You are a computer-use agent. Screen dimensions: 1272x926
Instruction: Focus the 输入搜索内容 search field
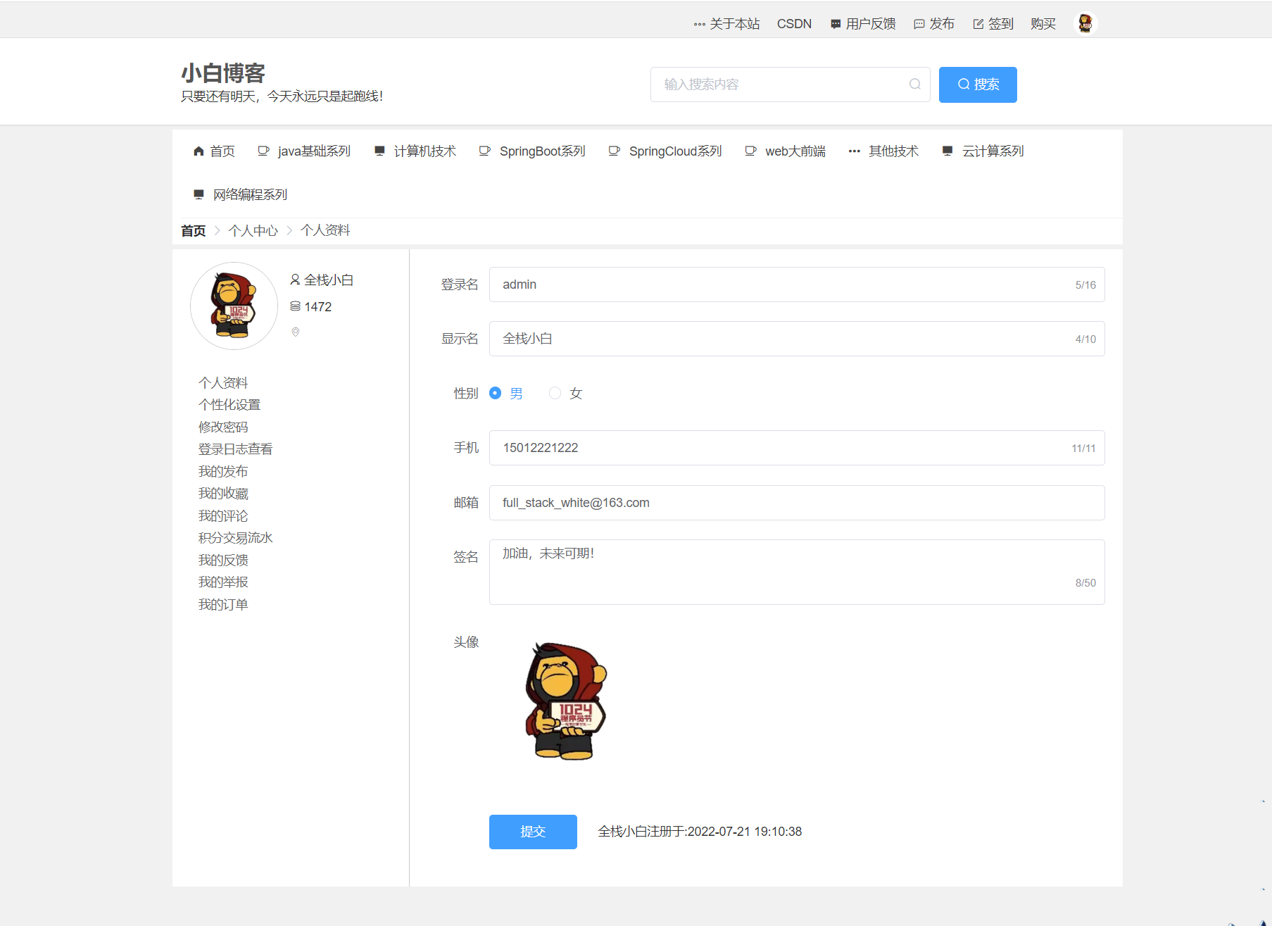[790, 85]
